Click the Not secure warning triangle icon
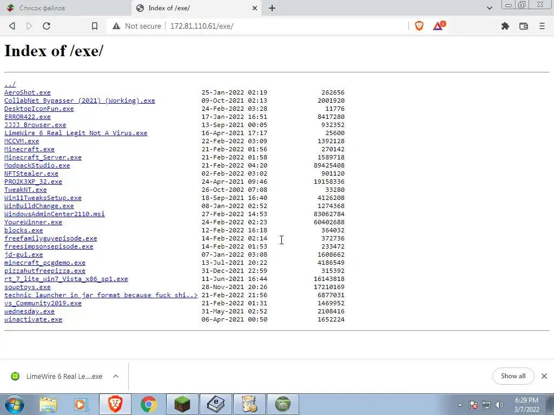This screenshot has width=554, height=415. coord(116,26)
